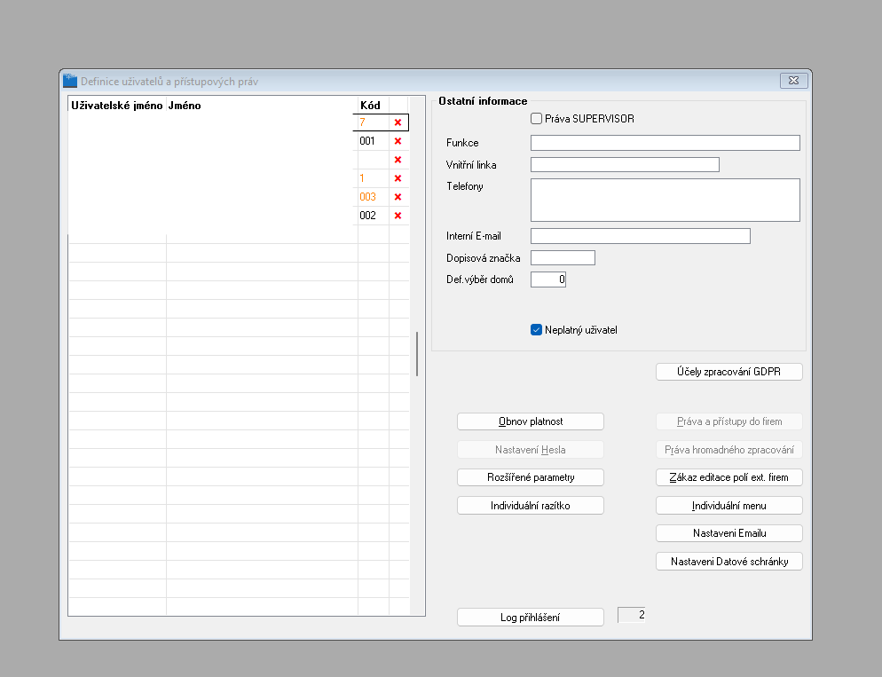Viewport: 882px width, 677px height.
Task: Click the Jméno column header
Action: (262, 106)
